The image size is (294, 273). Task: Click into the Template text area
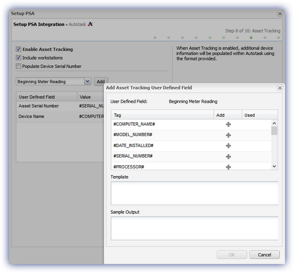pos(195,193)
